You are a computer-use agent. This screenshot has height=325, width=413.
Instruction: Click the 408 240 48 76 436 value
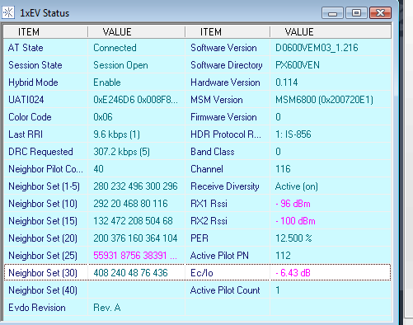click(x=130, y=273)
